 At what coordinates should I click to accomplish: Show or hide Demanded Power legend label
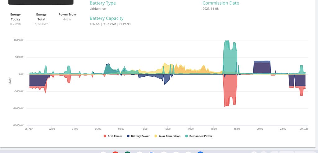(x=201, y=136)
